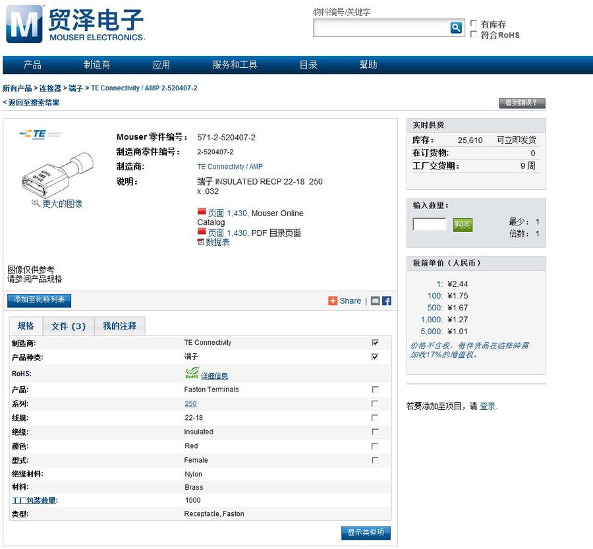Switch to the 文件 (3) tab
The width and height of the screenshot is (593, 549).
click(69, 326)
